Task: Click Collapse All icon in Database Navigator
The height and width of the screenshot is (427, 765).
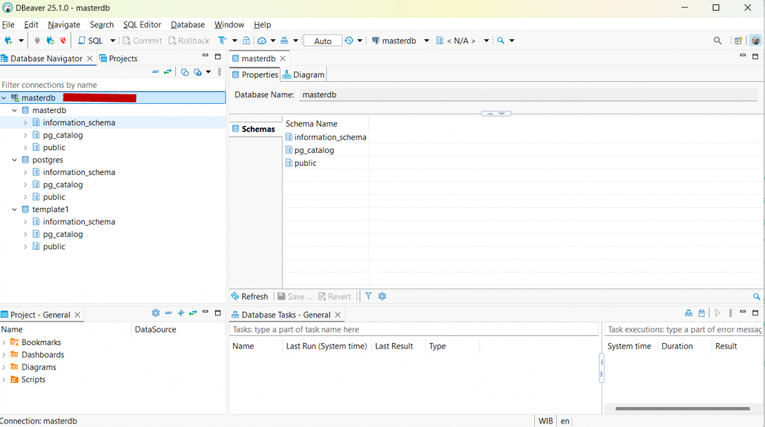Action: tap(155, 72)
